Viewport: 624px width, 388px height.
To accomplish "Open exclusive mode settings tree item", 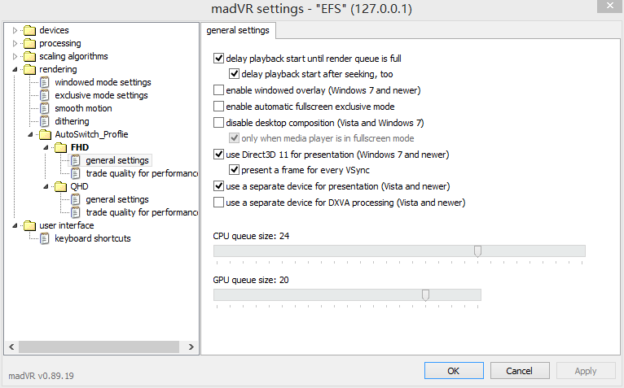I will point(101,96).
